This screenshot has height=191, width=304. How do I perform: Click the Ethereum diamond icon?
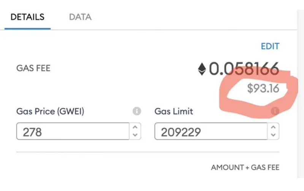(202, 69)
